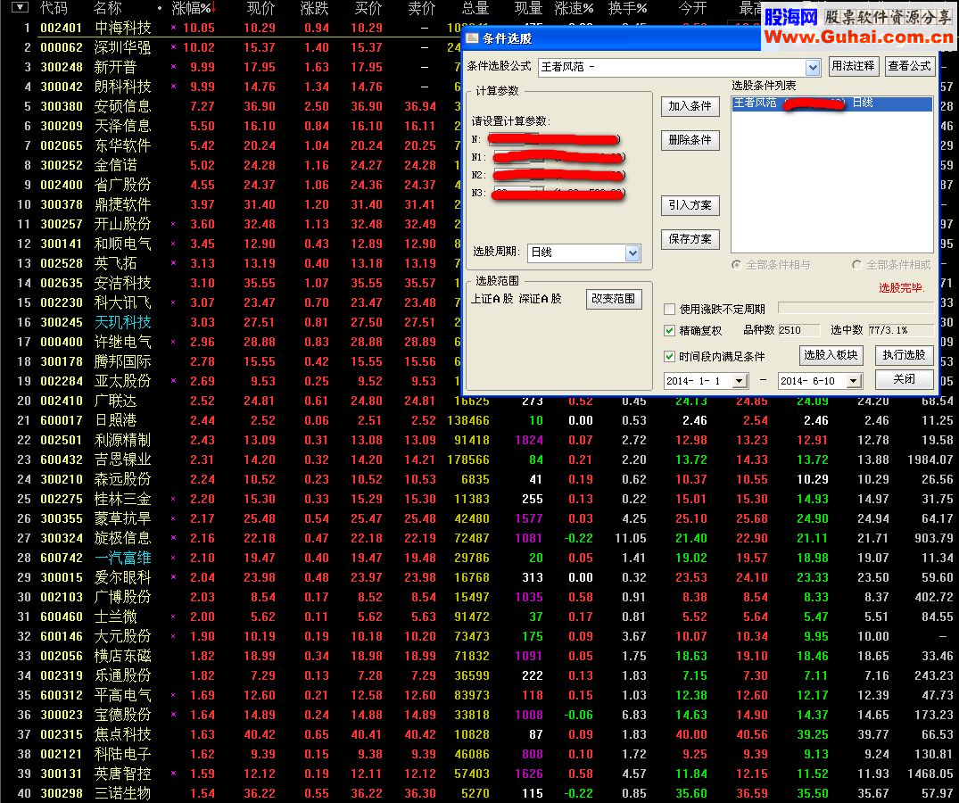The width and height of the screenshot is (959, 803).
Task: Click the 加入条件 button
Action: [690, 106]
